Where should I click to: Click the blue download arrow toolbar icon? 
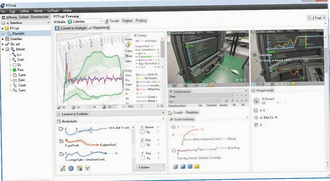tap(107, 21)
